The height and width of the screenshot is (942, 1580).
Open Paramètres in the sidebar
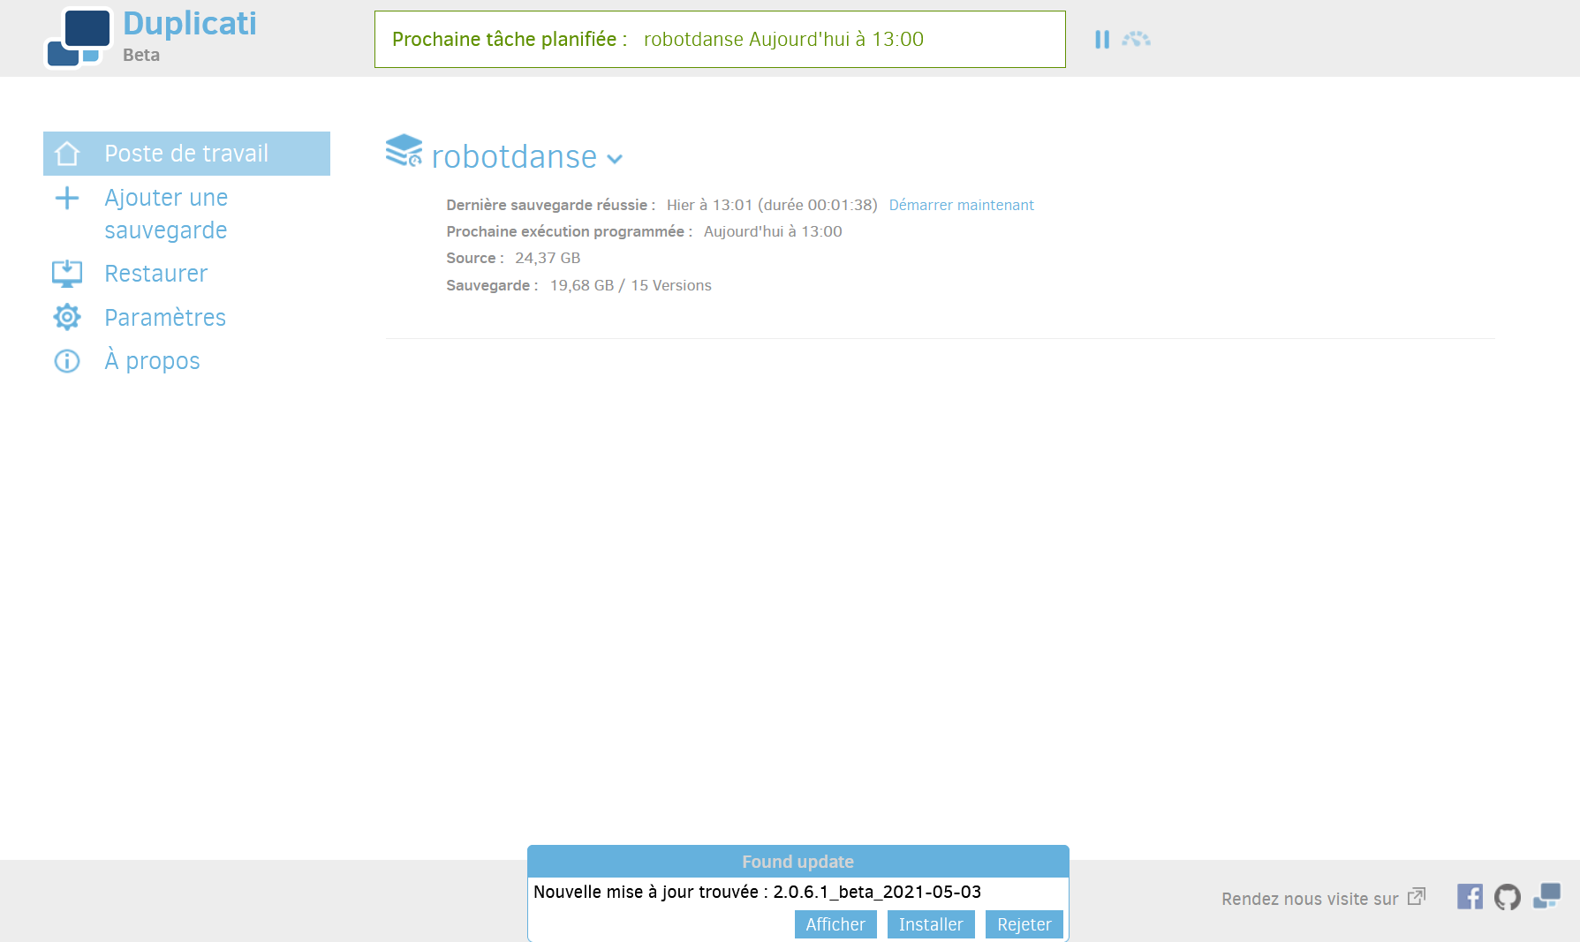165,318
